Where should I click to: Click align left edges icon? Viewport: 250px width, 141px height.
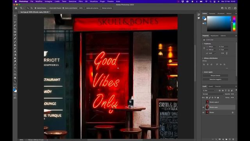[x=204, y=64]
